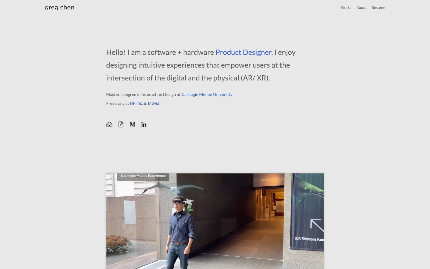Go to the About page
This screenshot has width=430, height=269.
[x=361, y=8]
